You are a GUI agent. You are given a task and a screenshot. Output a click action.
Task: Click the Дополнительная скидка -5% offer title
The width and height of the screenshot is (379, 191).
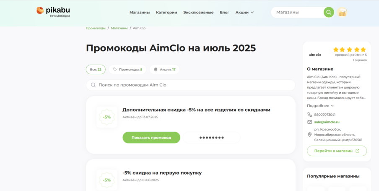tap(196, 110)
